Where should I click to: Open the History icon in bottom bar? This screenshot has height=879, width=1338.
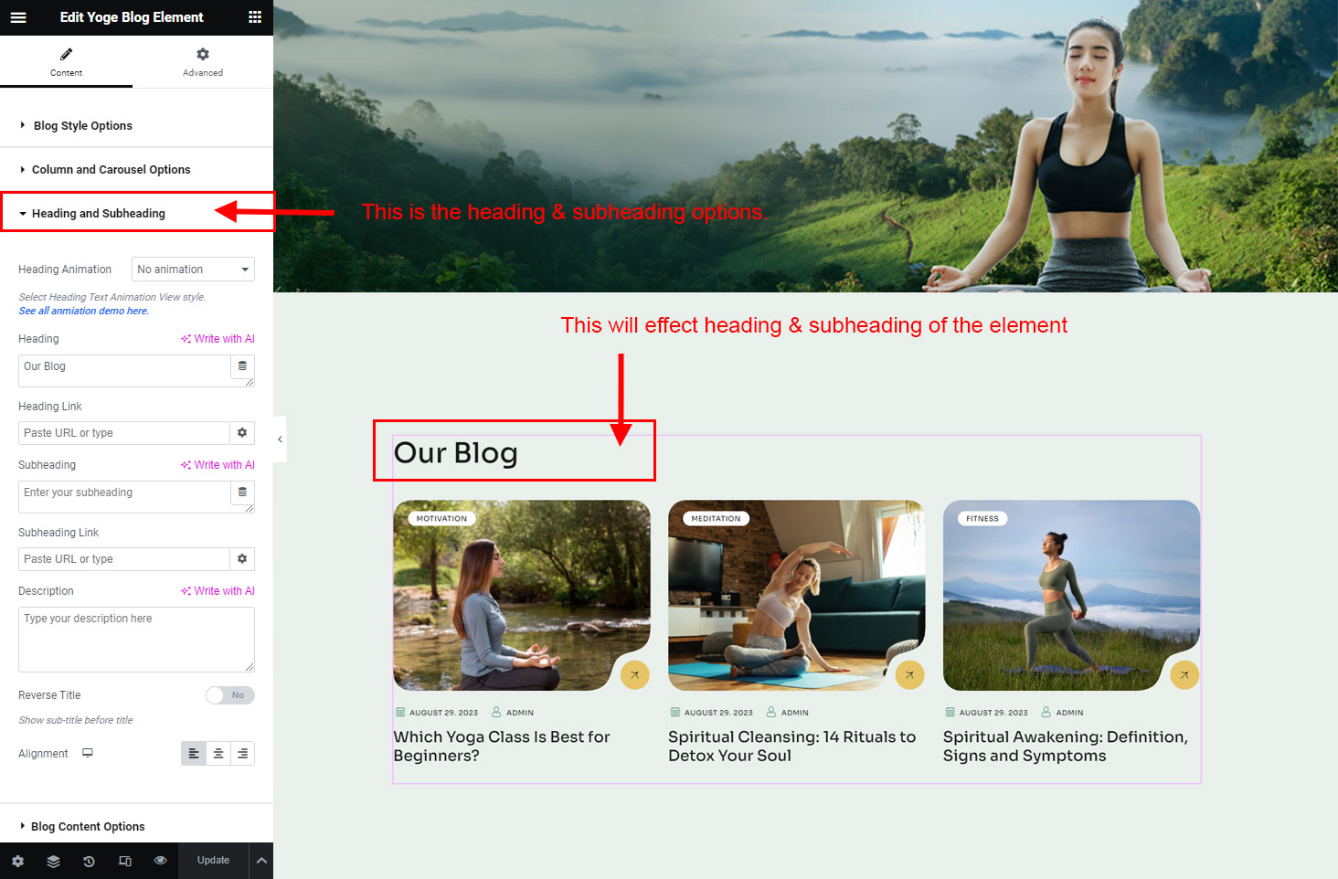[89, 861]
